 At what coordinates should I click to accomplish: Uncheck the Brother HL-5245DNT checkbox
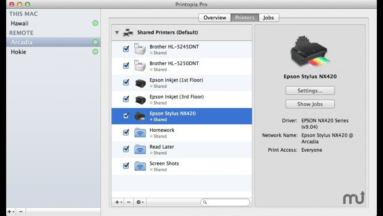[x=126, y=49]
